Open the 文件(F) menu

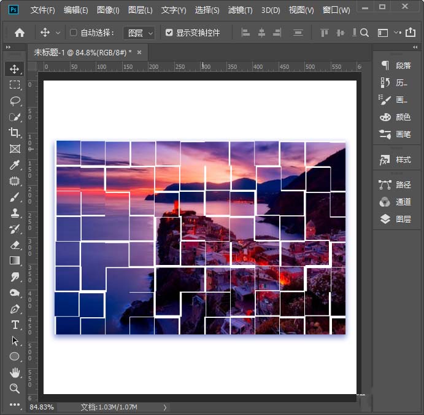[43, 10]
